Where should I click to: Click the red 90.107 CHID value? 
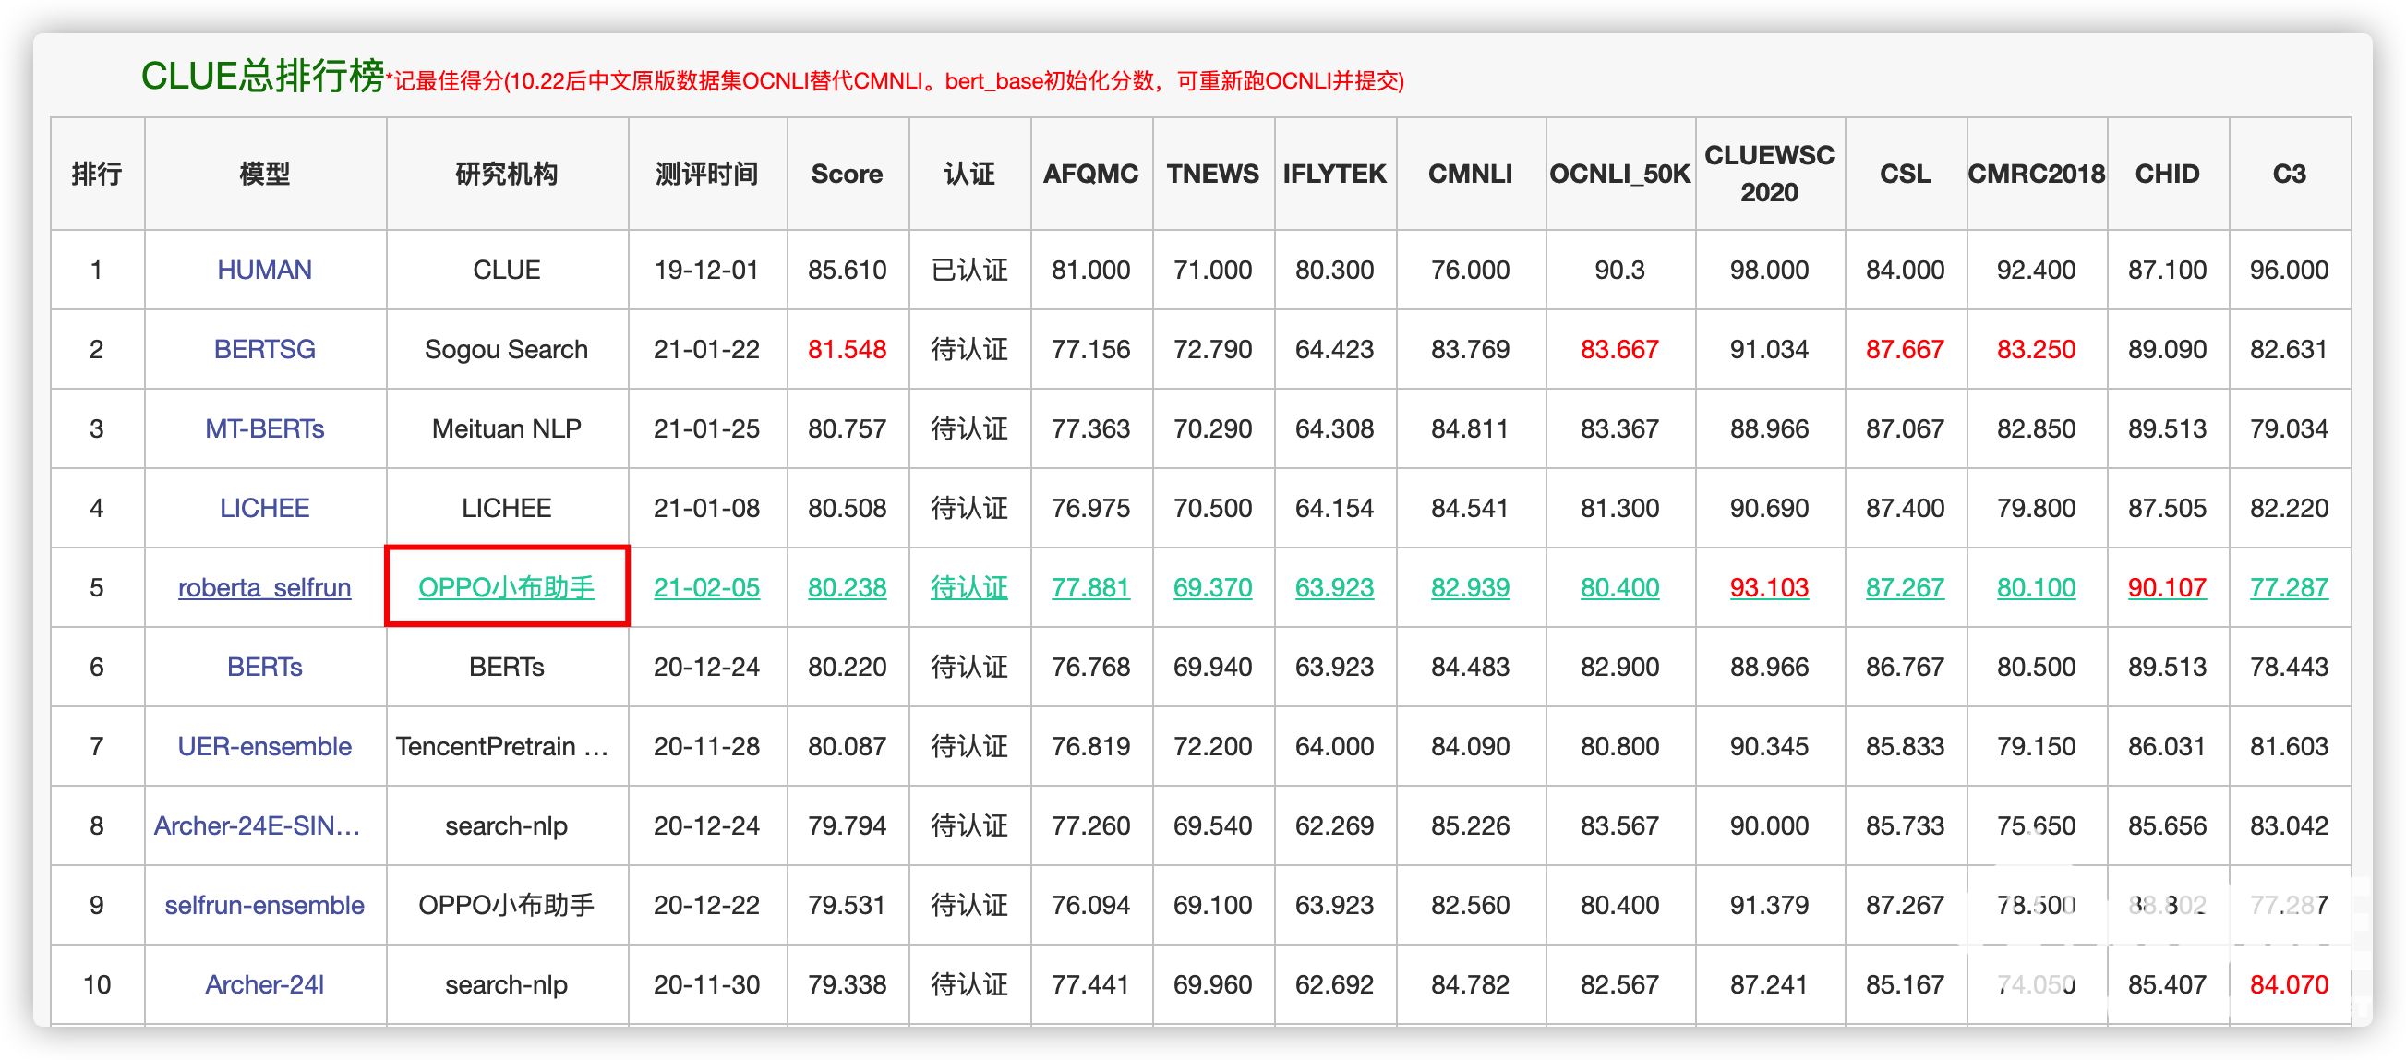2167,587
